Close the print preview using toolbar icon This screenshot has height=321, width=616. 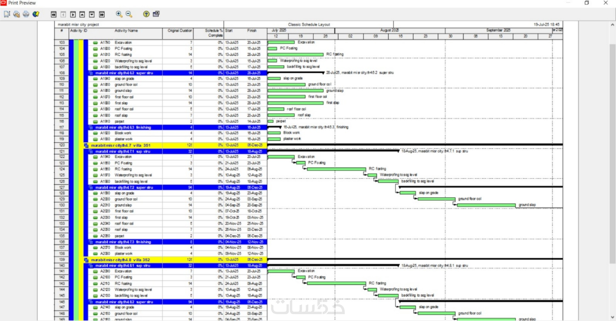pyautogui.click(x=156, y=14)
